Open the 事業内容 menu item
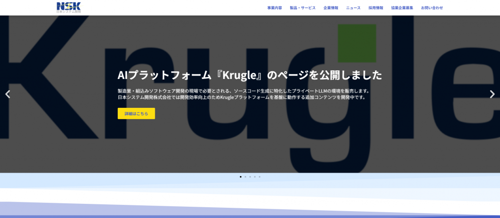This screenshot has width=500, height=218. tap(274, 8)
